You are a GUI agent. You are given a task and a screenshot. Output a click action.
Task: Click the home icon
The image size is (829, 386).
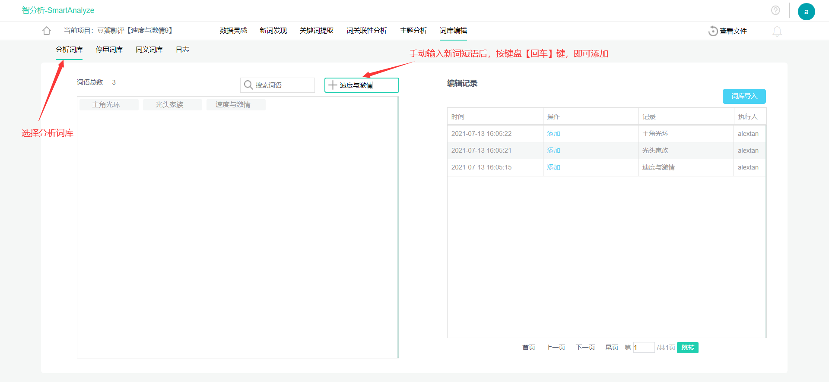click(47, 31)
